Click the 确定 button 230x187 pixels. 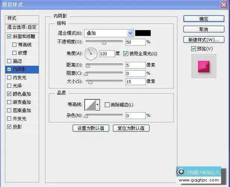pyautogui.click(x=204, y=19)
